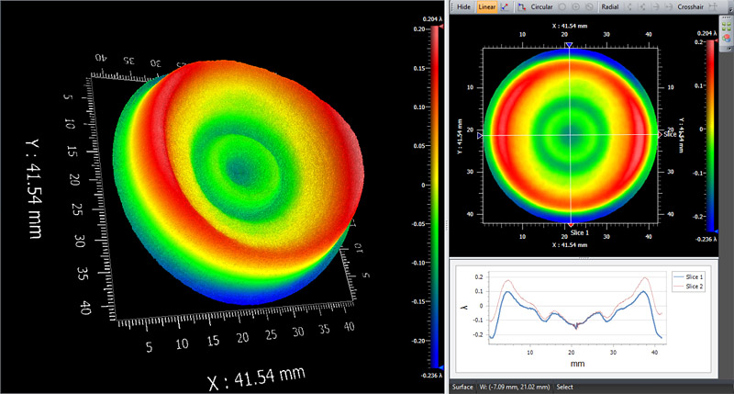The height and width of the screenshot is (394, 734).
Task: Enable the Radial slice mode
Action: 609,6
